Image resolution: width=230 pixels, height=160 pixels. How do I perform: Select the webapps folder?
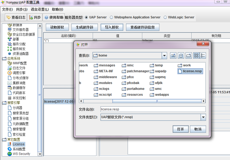coord(159,95)
